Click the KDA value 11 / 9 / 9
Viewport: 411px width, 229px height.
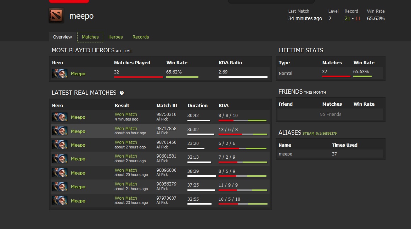click(228, 185)
